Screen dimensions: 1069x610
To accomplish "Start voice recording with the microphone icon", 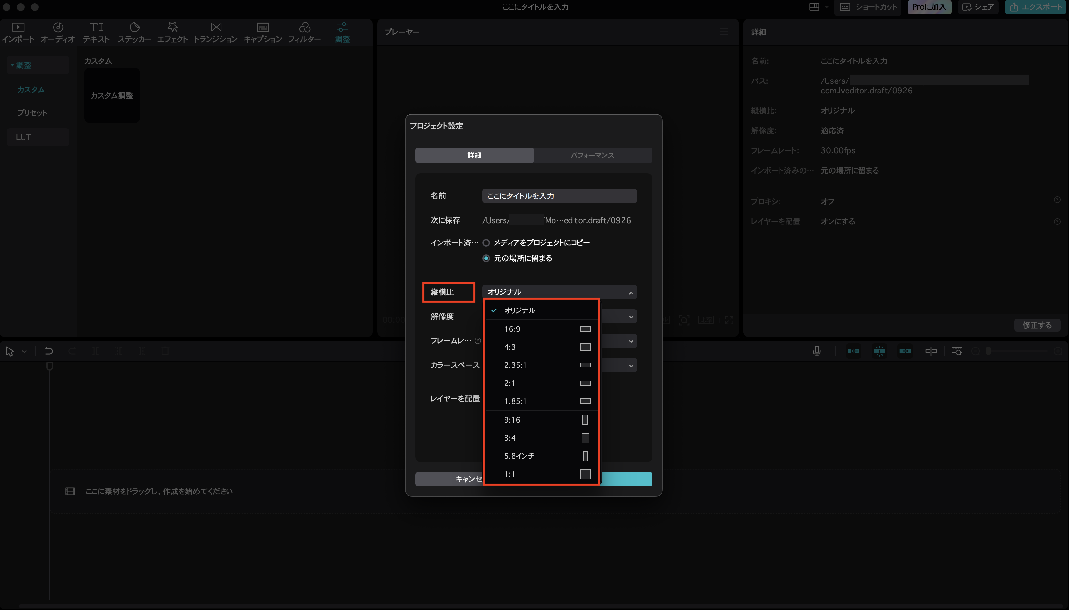I will click(x=817, y=351).
